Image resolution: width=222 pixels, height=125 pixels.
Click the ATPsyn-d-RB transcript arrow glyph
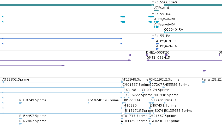[x=157, y=22]
